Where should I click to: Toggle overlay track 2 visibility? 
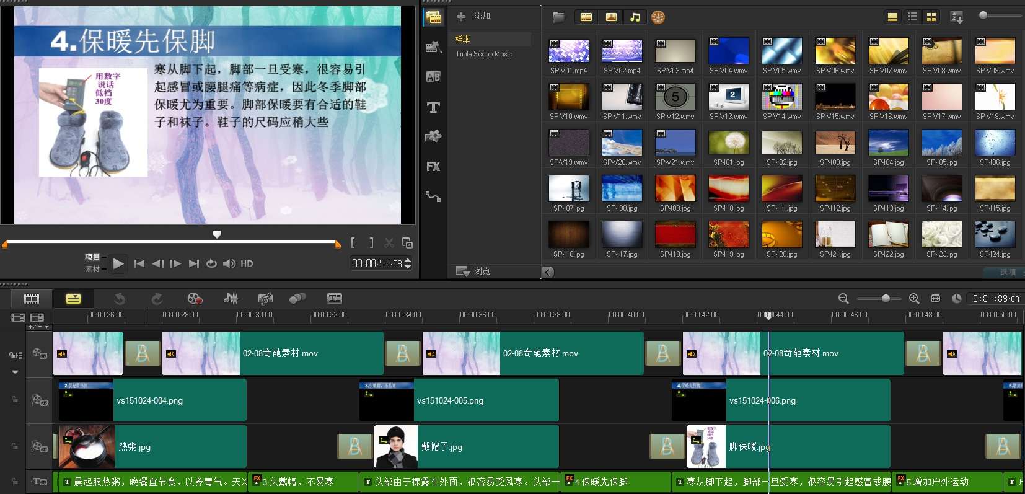[40, 446]
